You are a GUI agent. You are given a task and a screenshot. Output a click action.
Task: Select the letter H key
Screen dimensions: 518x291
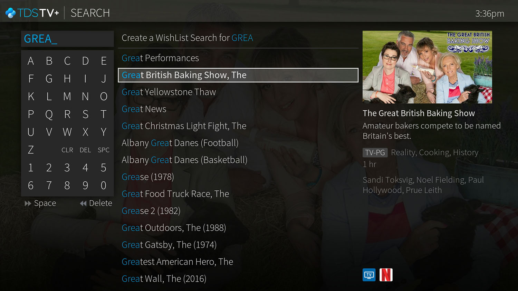click(x=67, y=79)
